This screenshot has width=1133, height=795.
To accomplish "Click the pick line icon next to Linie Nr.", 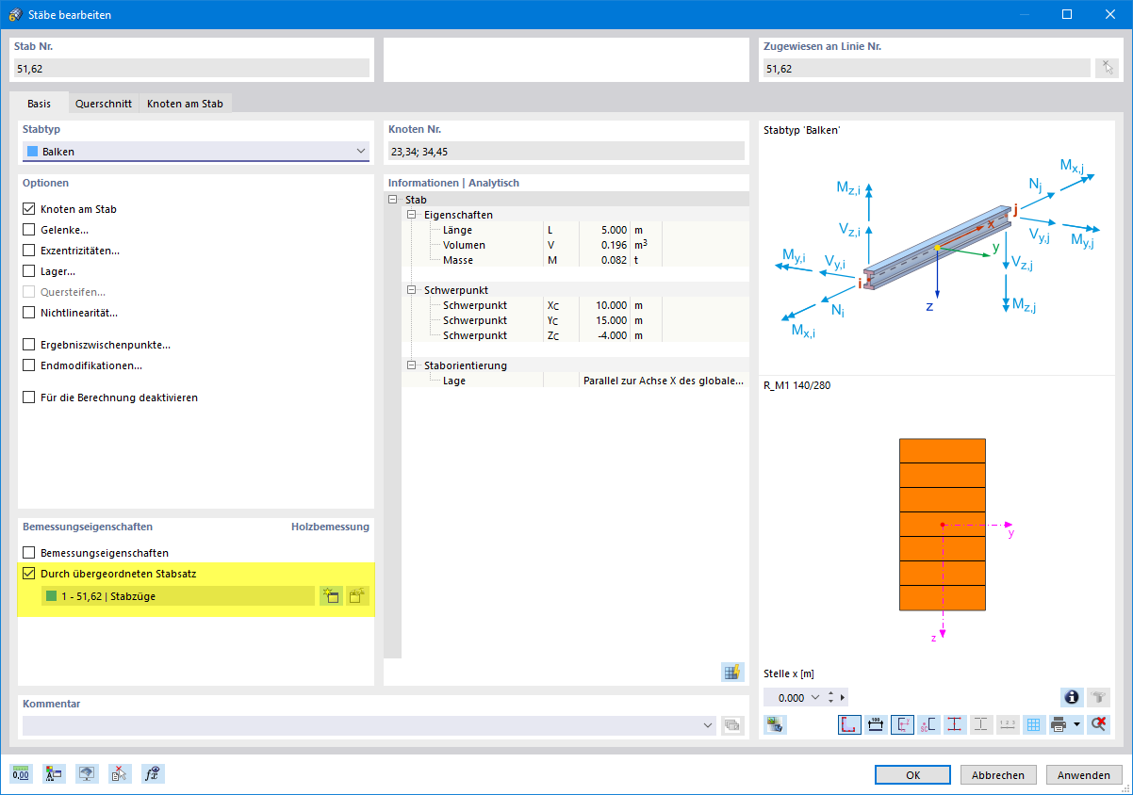I will coord(1107,68).
